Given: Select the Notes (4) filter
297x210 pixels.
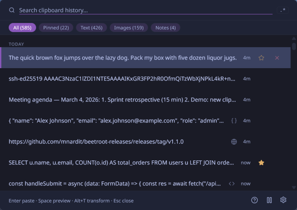Looking at the screenshot, I should coord(166,27).
